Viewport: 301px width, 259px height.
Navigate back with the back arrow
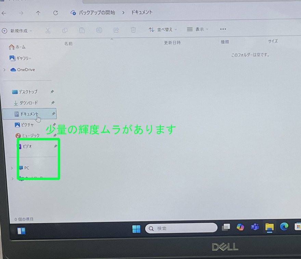click(4, 12)
